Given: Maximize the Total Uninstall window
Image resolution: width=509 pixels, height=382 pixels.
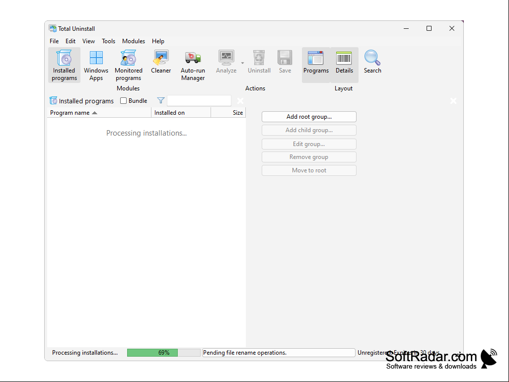Looking at the screenshot, I should 429,29.
